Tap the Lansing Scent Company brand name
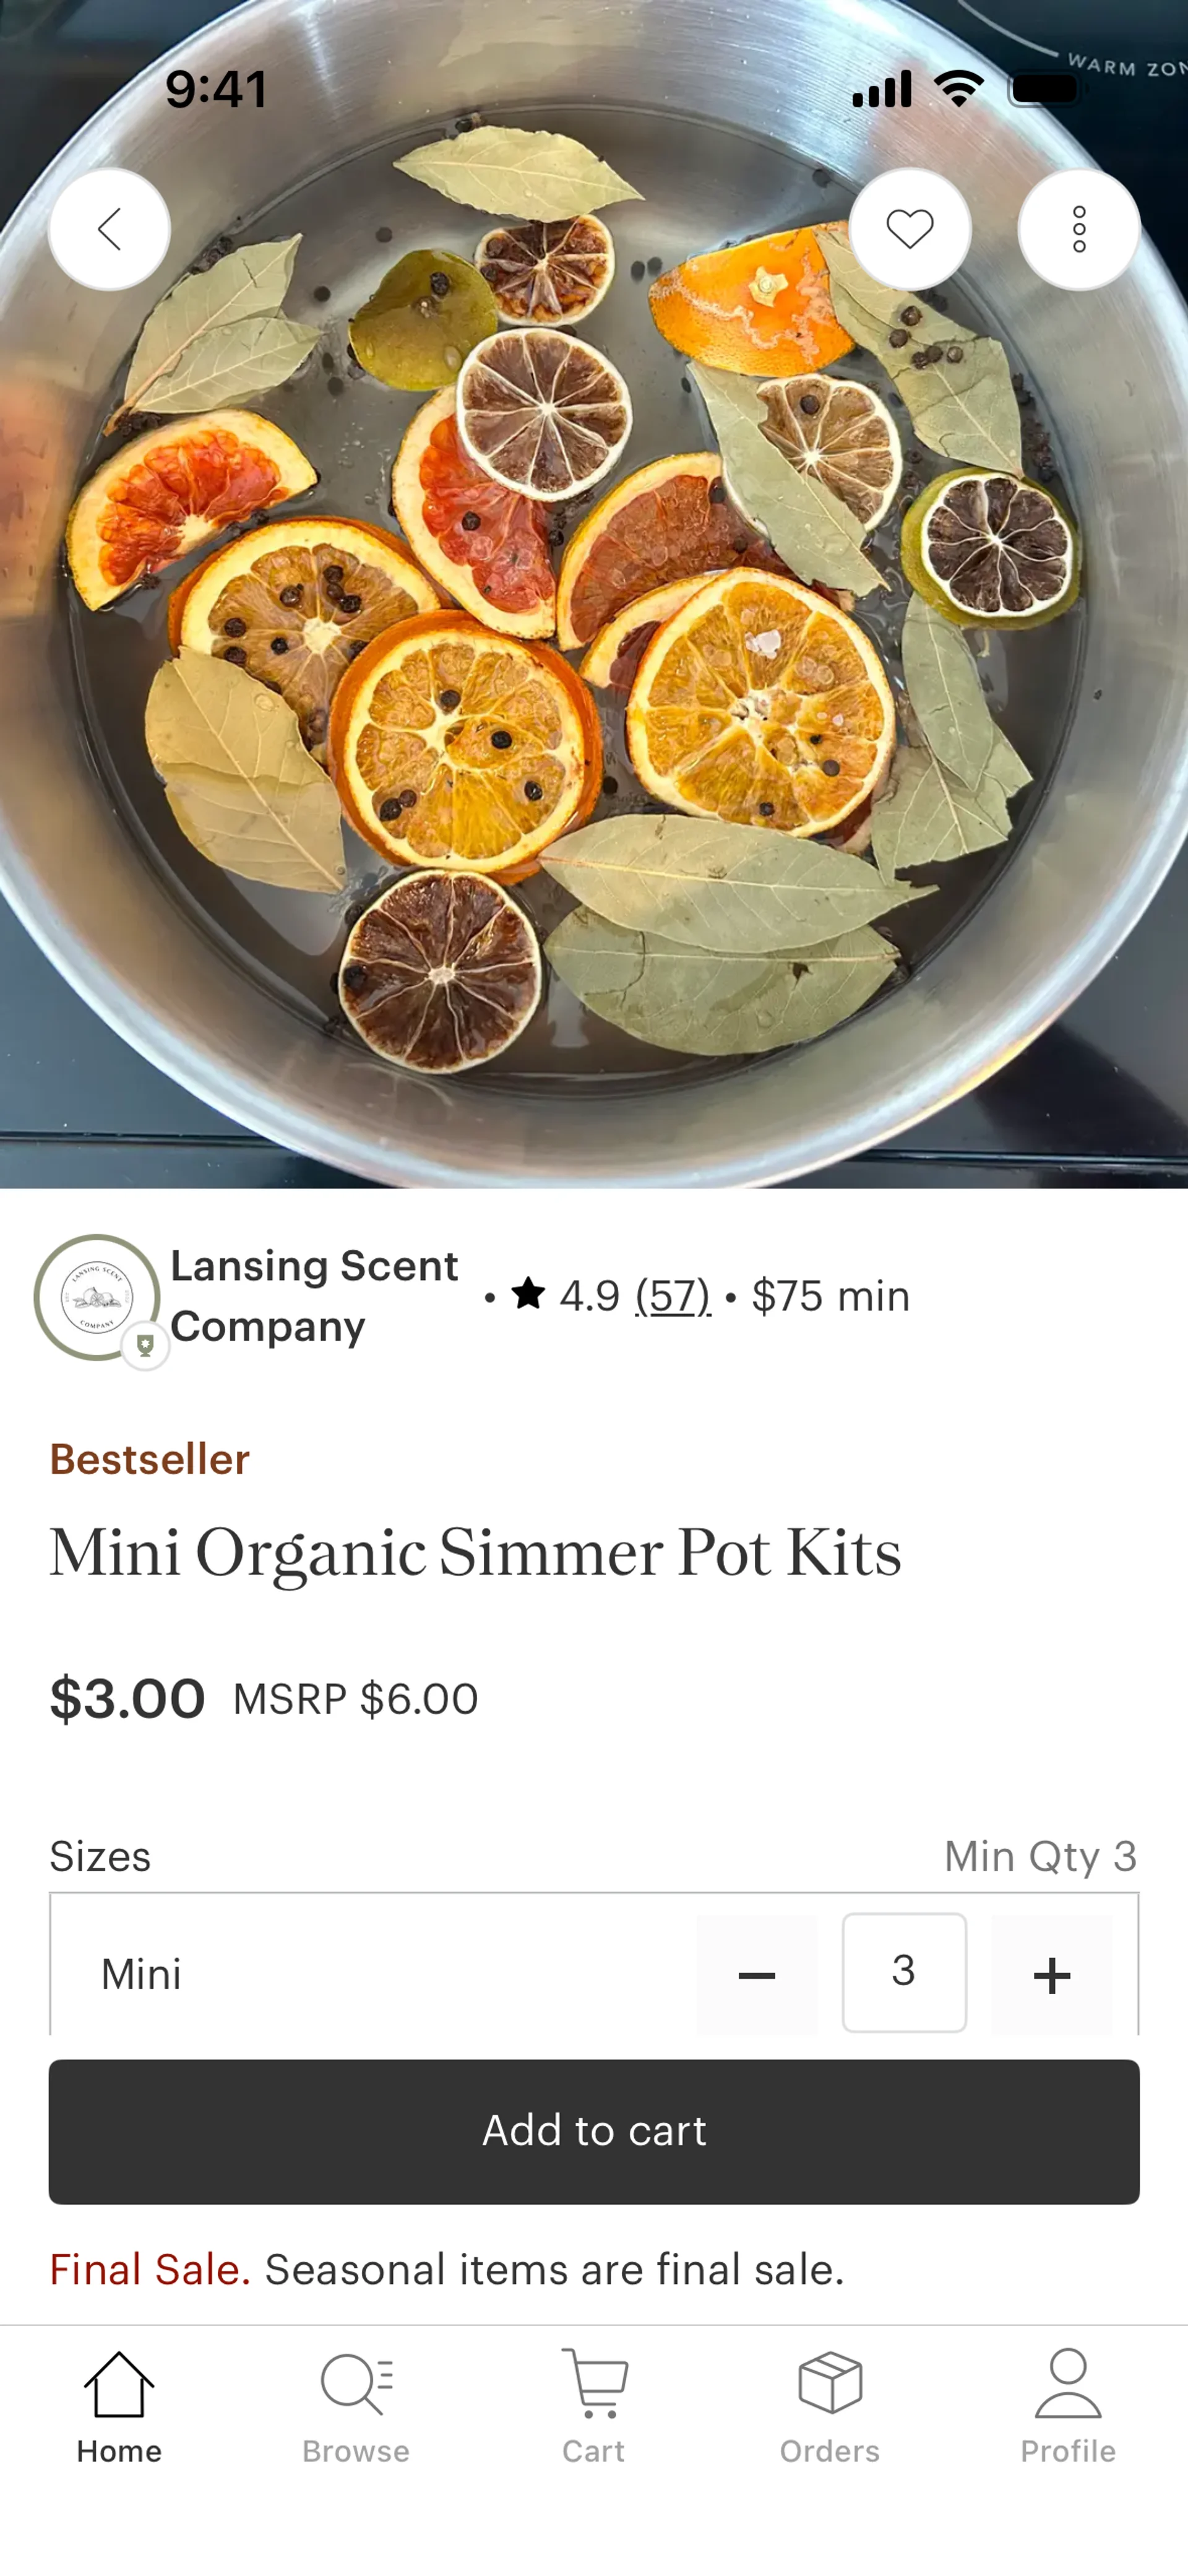Image resolution: width=1188 pixels, height=2576 pixels. pyautogui.click(x=313, y=1296)
